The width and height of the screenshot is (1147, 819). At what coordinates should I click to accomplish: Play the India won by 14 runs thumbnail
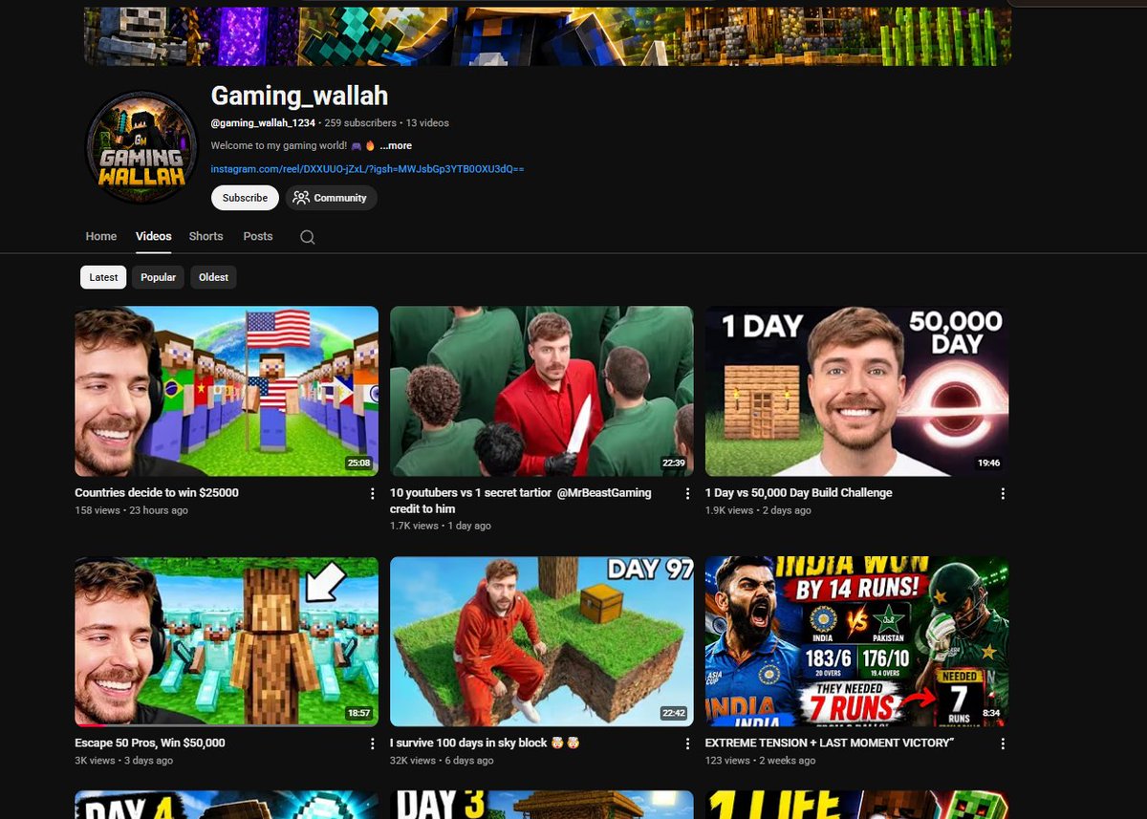pyautogui.click(x=857, y=641)
